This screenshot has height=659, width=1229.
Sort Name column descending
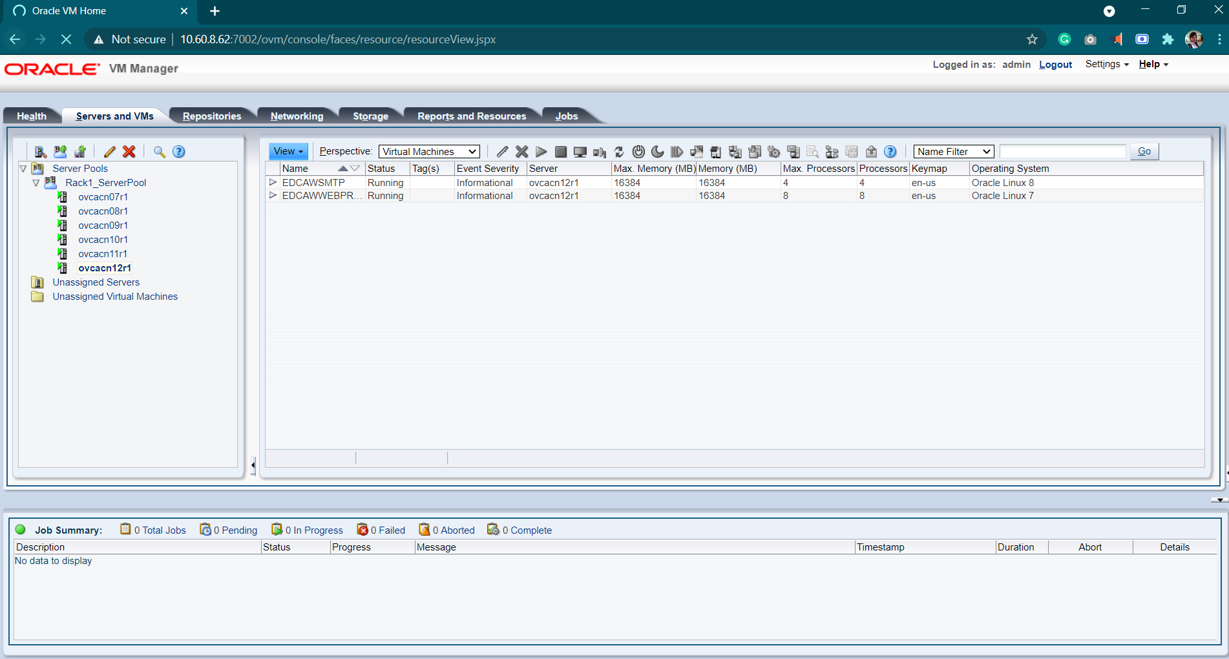355,169
